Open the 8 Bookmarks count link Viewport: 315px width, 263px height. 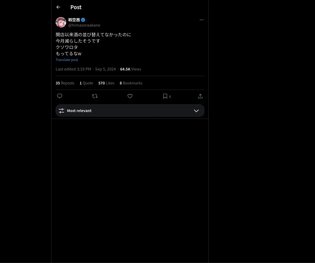pos(131,83)
